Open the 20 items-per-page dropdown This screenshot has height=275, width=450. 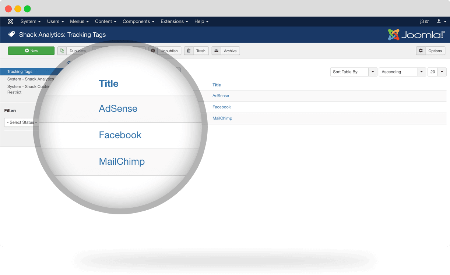[437, 72]
